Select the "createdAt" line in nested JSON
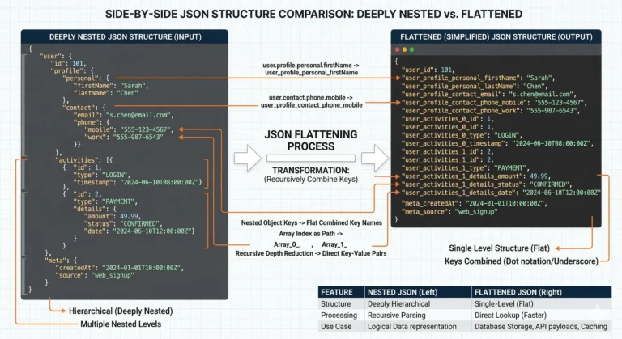 click(x=119, y=268)
